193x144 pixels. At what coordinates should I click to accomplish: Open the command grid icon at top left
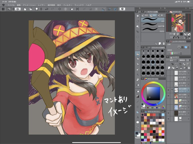pos(3,9)
